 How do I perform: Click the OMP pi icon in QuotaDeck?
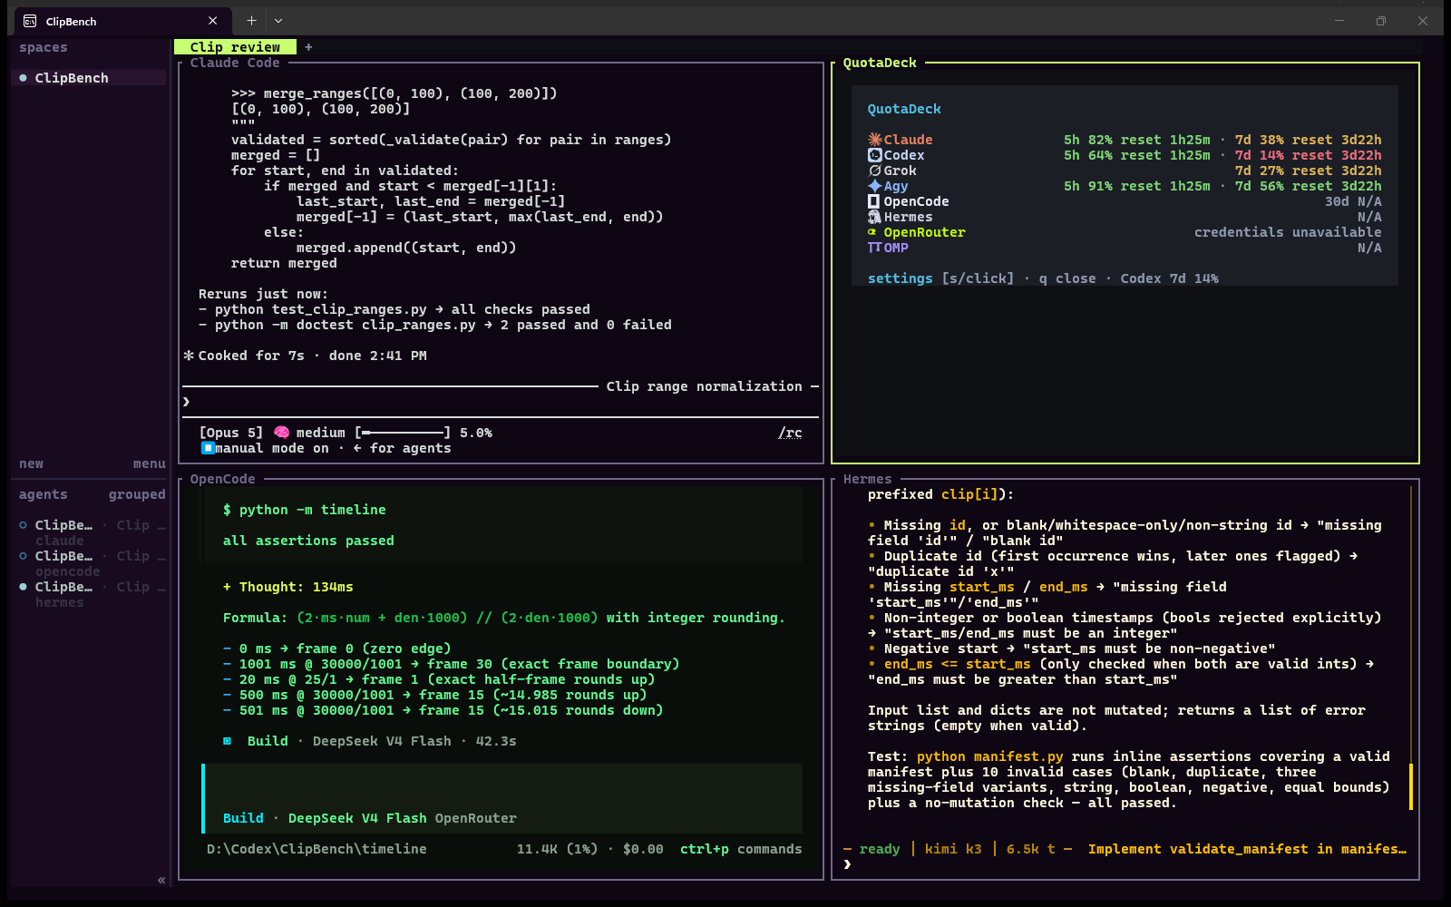click(x=874, y=248)
